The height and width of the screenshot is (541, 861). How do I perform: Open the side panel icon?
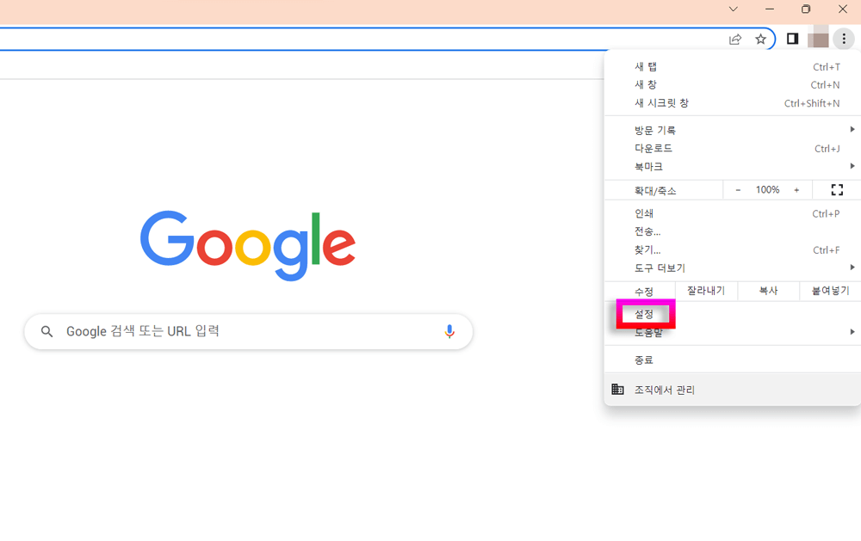click(792, 39)
